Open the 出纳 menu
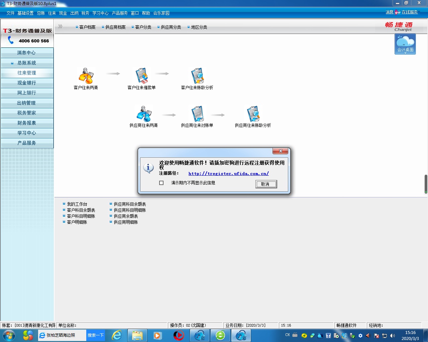The image size is (428, 342). [74, 13]
